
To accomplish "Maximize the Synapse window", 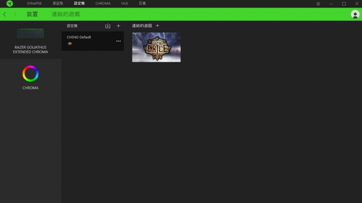I will tap(344, 4).
